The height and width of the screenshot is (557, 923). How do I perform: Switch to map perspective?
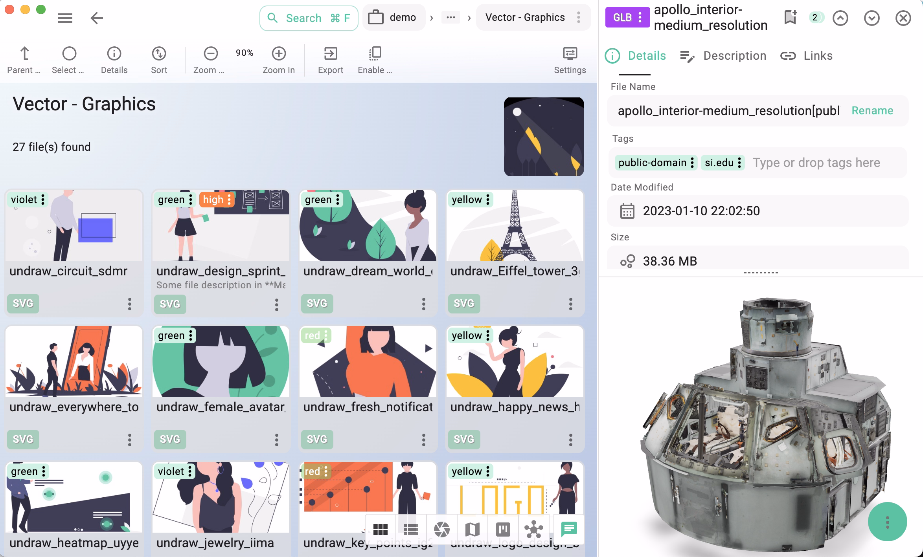(x=472, y=530)
